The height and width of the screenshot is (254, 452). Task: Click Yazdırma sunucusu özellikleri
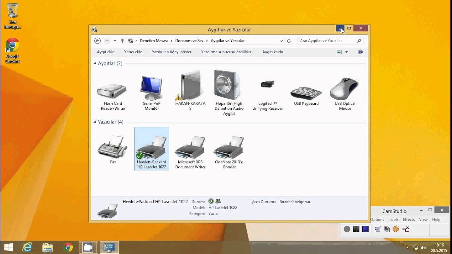[x=227, y=52]
